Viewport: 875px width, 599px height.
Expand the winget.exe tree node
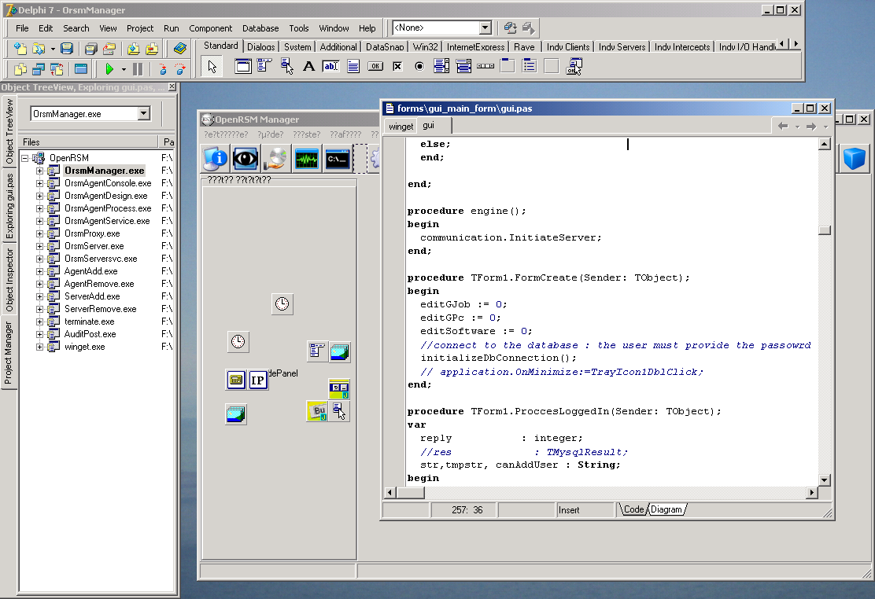39,347
